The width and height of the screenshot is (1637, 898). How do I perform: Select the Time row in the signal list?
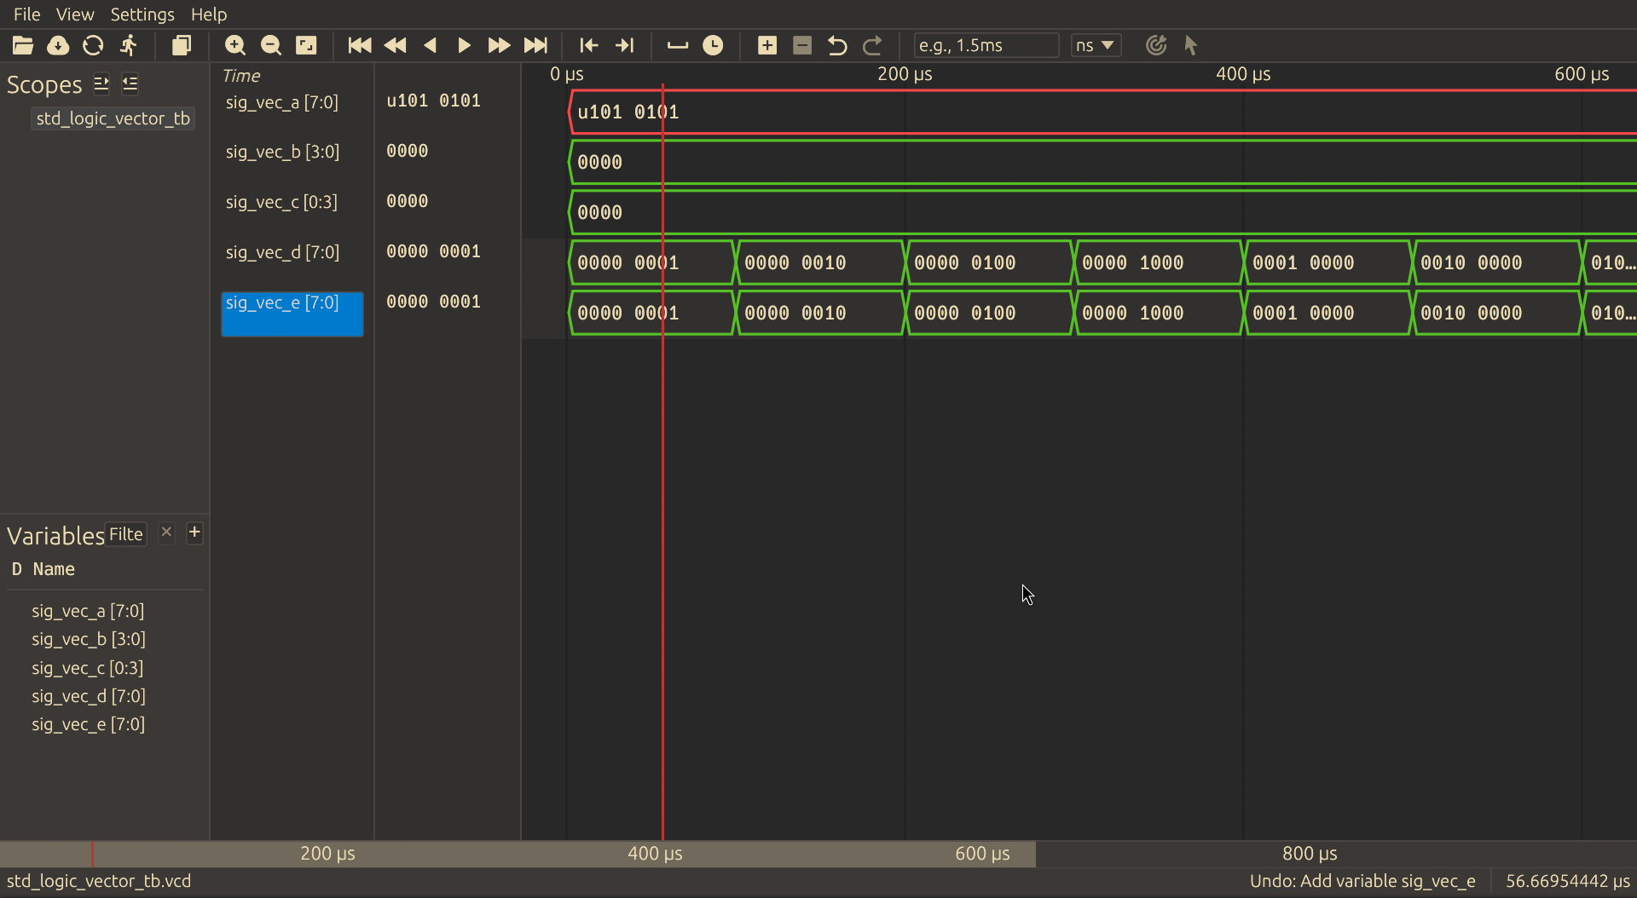pos(241,76)
